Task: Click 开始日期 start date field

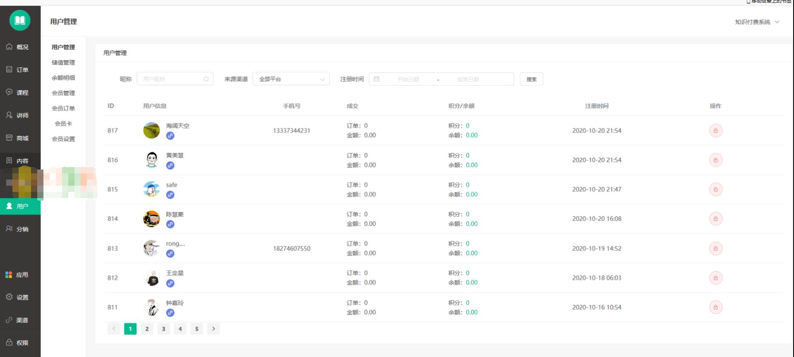Action: point(408,79)
